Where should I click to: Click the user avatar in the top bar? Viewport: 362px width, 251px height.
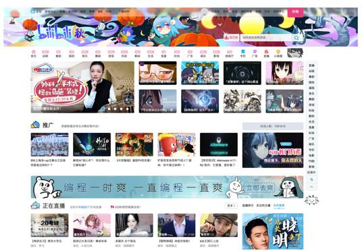(x=205, y=11)
